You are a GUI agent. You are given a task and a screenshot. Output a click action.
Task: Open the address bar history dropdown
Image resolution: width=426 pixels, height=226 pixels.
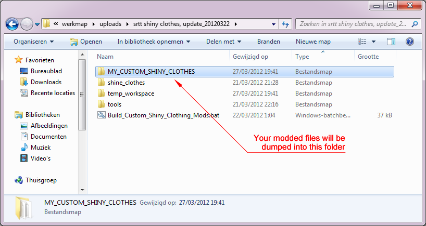point(274,24)
